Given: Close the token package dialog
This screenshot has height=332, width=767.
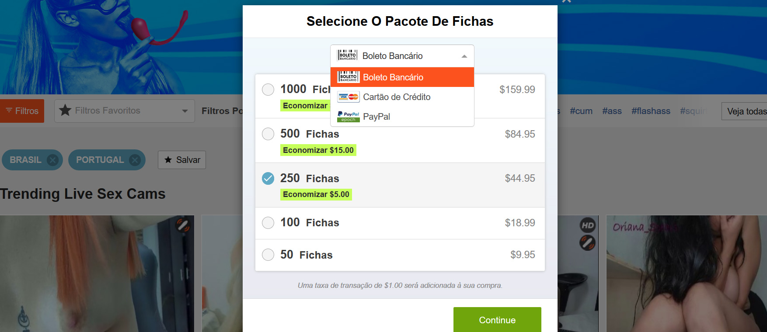Looking at the screenshot, I should pyautogui.click(x=566, y=1).
